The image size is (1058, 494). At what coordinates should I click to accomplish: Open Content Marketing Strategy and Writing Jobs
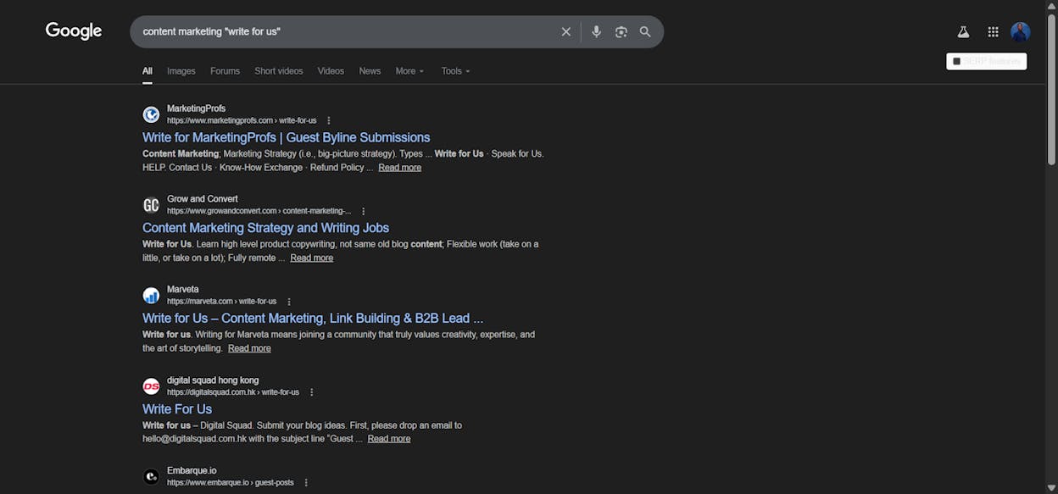[265, 228]
